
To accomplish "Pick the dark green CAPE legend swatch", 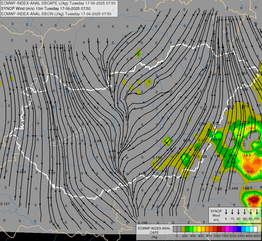I will click(187, 229).
